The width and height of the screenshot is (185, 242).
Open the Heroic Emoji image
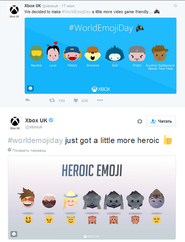(92, 198)
